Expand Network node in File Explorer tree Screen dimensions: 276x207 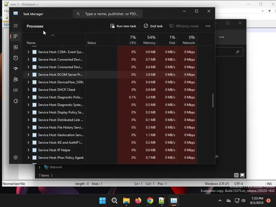(39, 167)
